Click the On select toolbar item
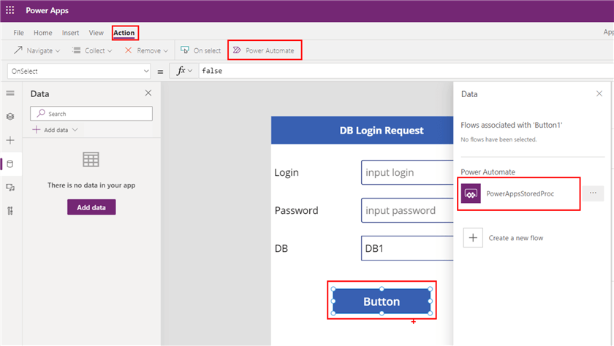The width and height of the screenshot is (614, 346). [200, 50]
